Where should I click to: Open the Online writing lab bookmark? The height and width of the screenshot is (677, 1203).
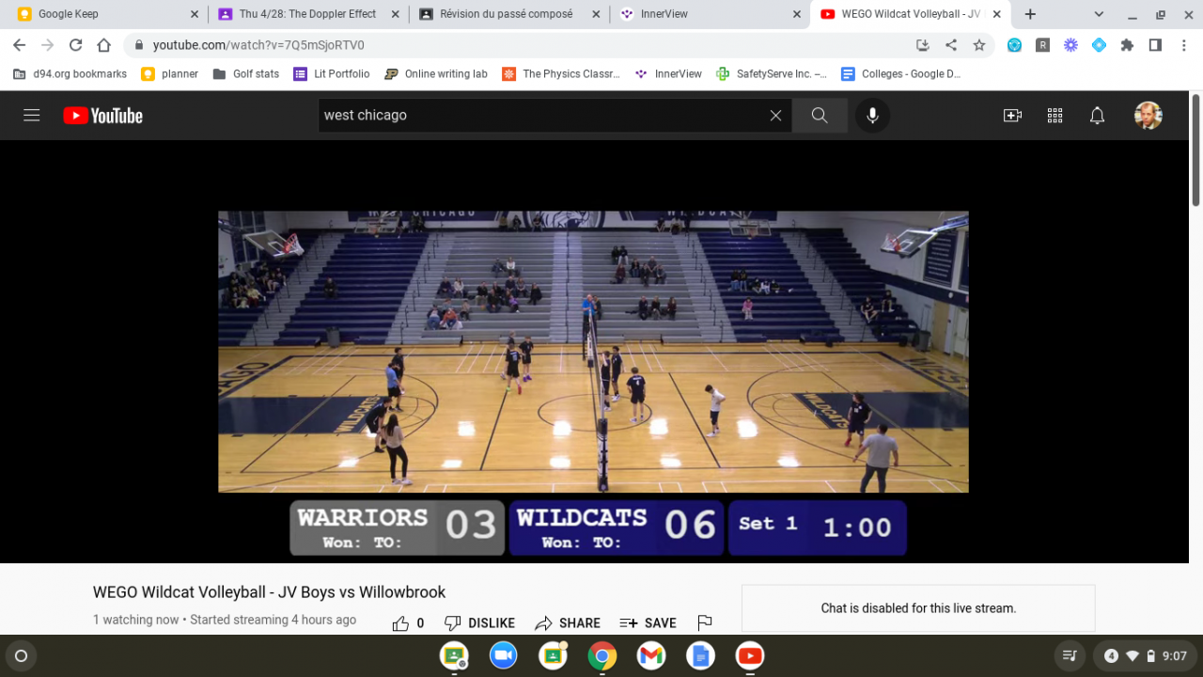click(436, 73)
